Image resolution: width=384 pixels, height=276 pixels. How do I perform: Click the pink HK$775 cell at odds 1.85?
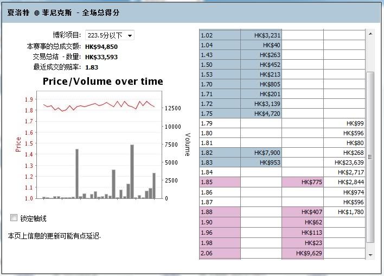coord(303,182)
